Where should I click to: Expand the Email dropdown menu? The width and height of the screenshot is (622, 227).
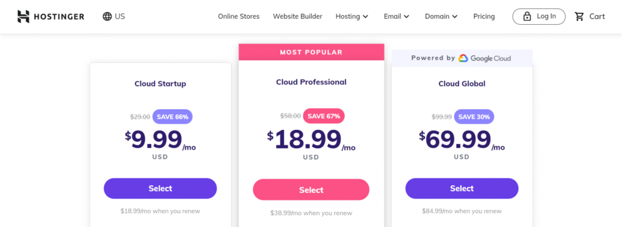click(x=396, y=16)
